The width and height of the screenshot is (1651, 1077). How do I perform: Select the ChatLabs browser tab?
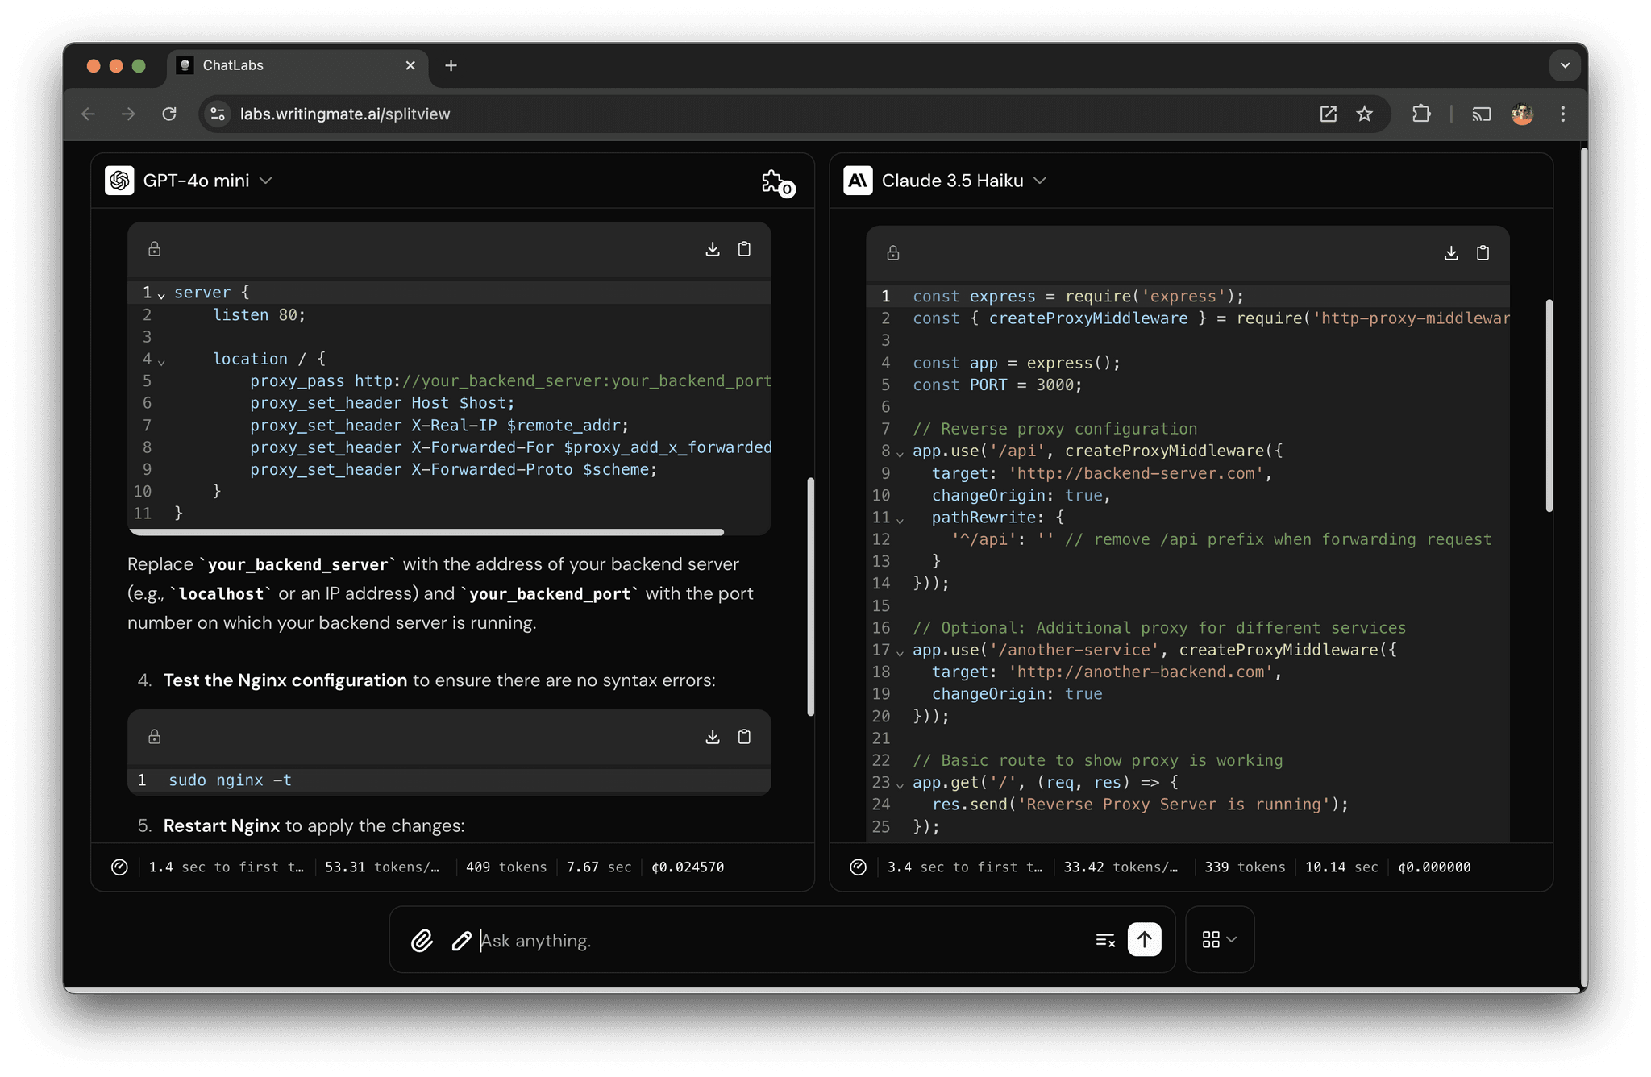[x=295, y=65]
